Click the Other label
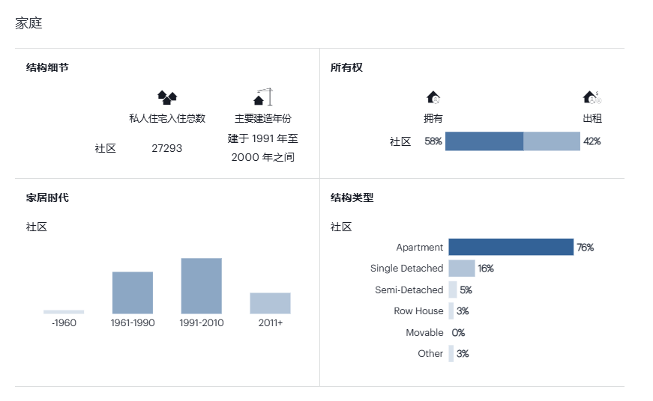Viewport: 653px width, 401px height. (x=430, y=354)
